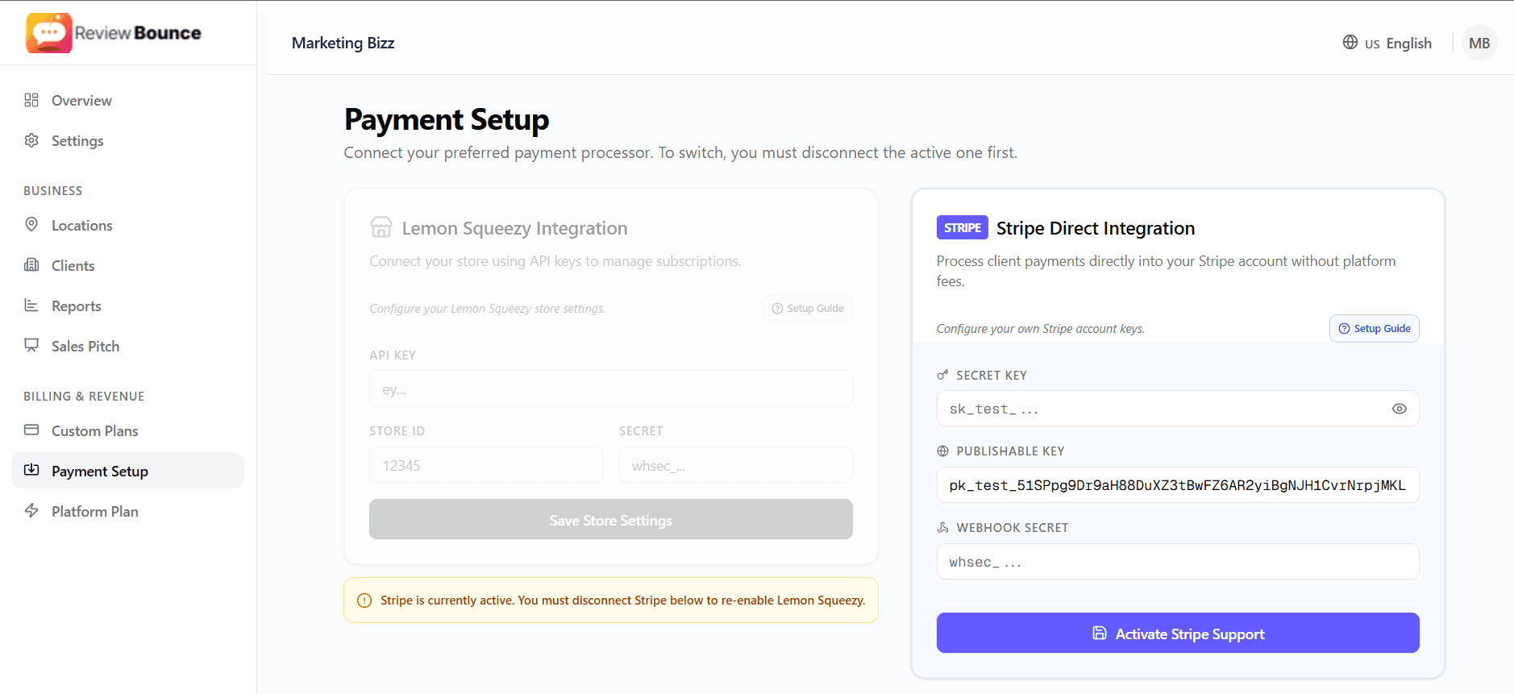Click the Reports chart icon
The image size is (1514, 694).
(x=31, y=305)
